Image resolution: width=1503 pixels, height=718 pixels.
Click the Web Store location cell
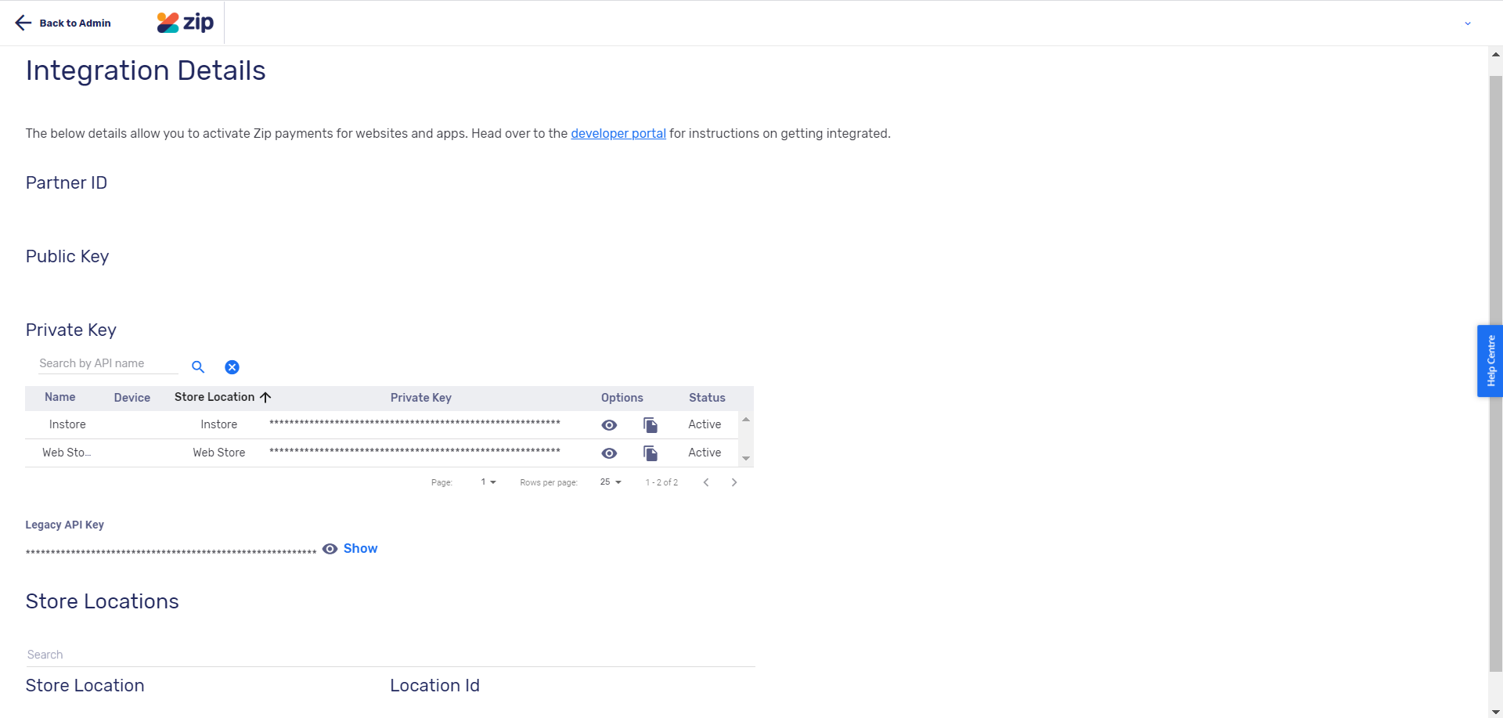pos(219,453)
